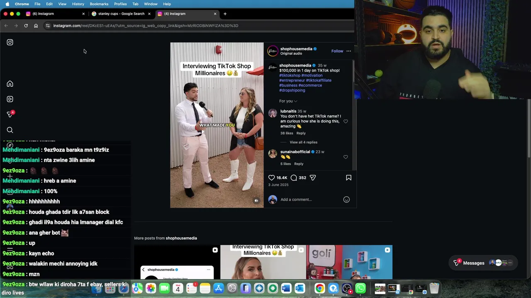The image size is (531, 298).
Task: Click the Add a comment field
Action: click(309, 199)
